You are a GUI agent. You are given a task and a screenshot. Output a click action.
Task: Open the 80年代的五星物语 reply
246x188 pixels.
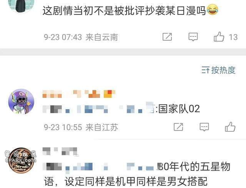[136, 174]
